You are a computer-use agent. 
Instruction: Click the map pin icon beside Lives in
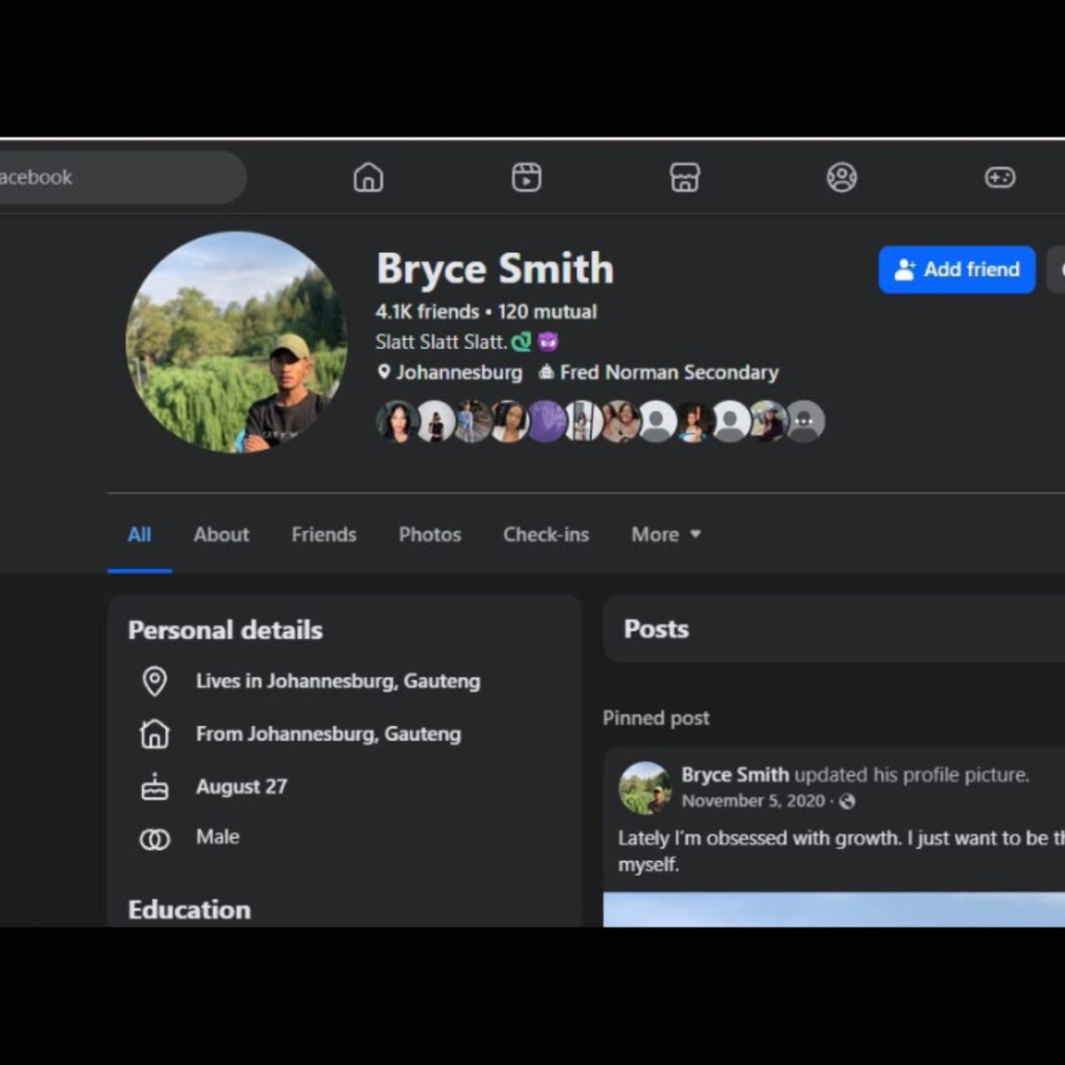click(154, 681)
